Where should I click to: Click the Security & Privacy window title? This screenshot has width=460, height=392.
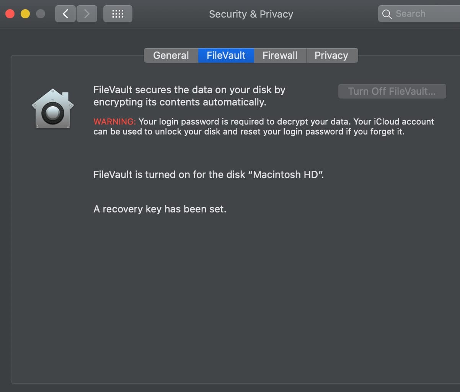[x=251, y=14]
